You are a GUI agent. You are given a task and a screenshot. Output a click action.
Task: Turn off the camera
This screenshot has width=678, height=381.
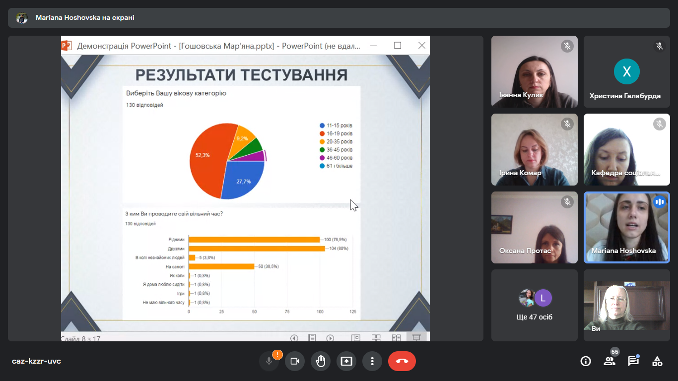pyautogui.click(x=295, y=361)
